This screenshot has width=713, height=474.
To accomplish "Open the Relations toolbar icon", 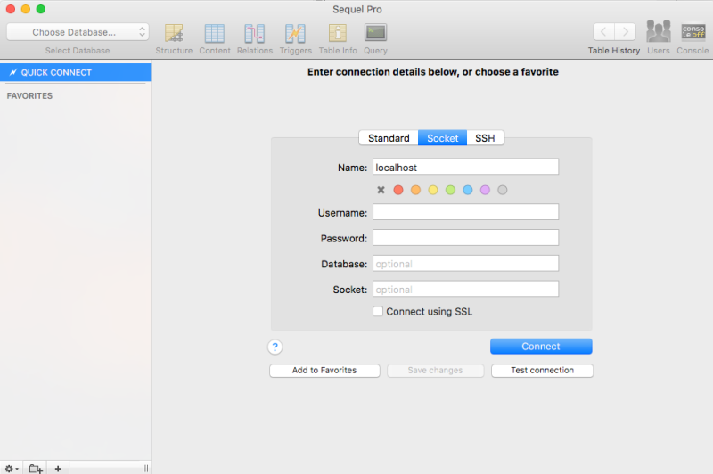I will pyautogui.click(x=255, y=33).
